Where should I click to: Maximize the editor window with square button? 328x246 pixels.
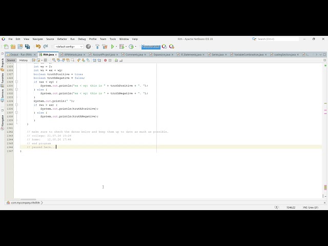coord(324,54)
